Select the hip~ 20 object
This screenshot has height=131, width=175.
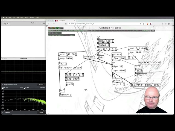117,67
